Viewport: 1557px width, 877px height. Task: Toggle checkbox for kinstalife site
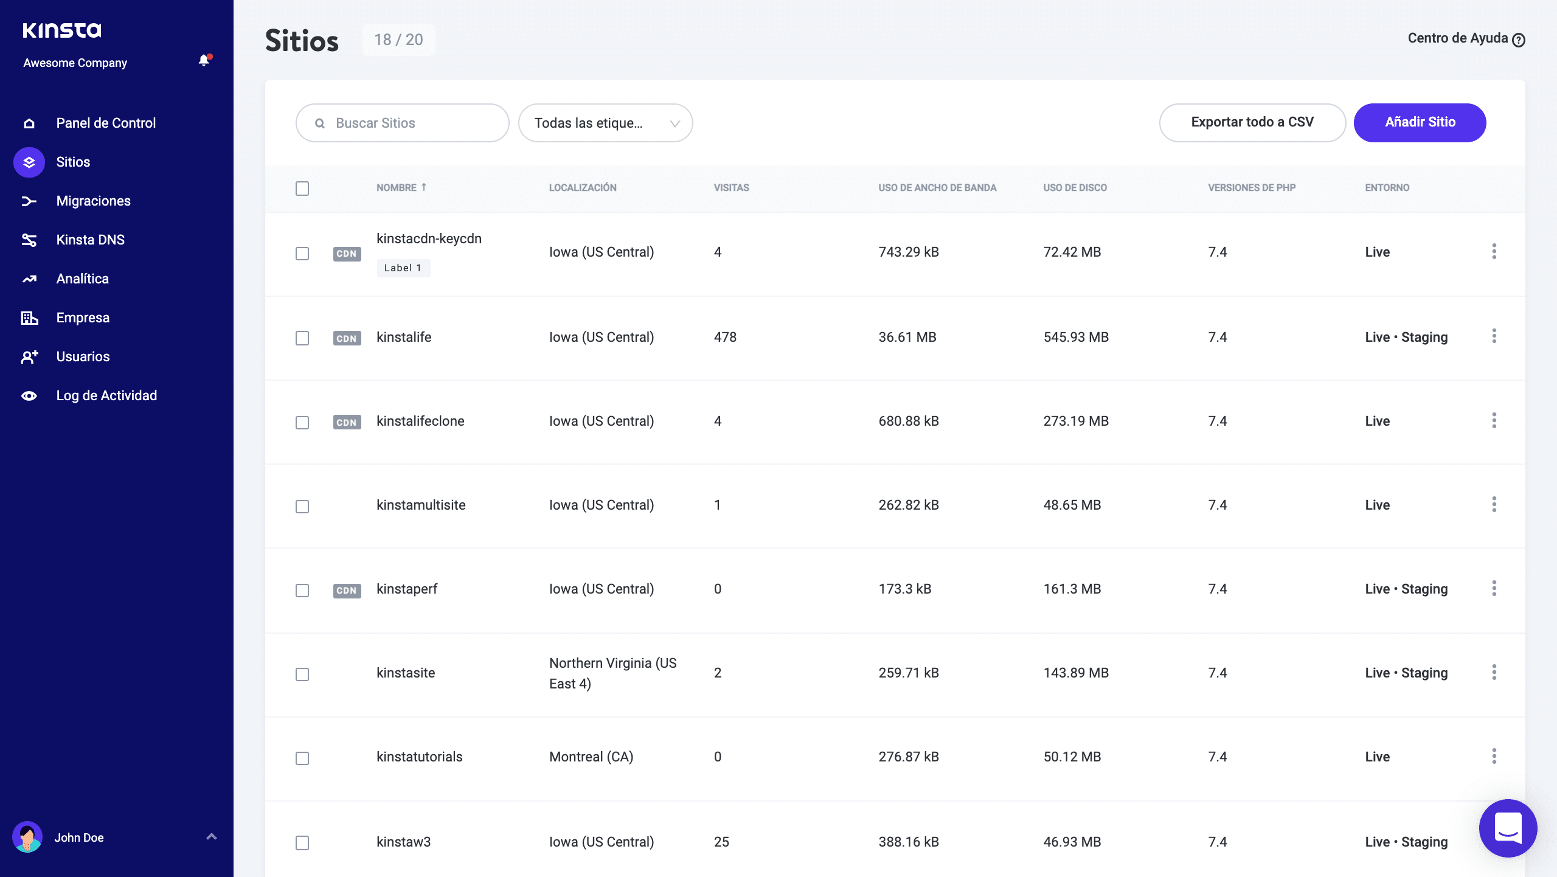[x=303, y=337]
